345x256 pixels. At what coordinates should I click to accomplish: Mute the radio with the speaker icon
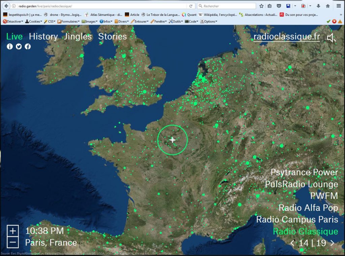click(332, 38)
